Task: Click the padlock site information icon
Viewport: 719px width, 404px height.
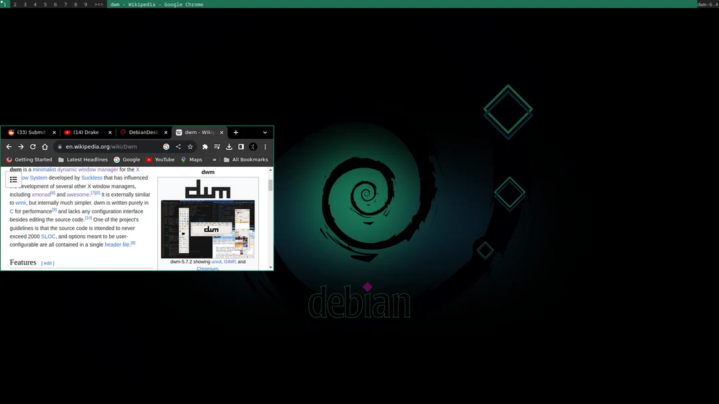Action: click(x=59, y=146)
